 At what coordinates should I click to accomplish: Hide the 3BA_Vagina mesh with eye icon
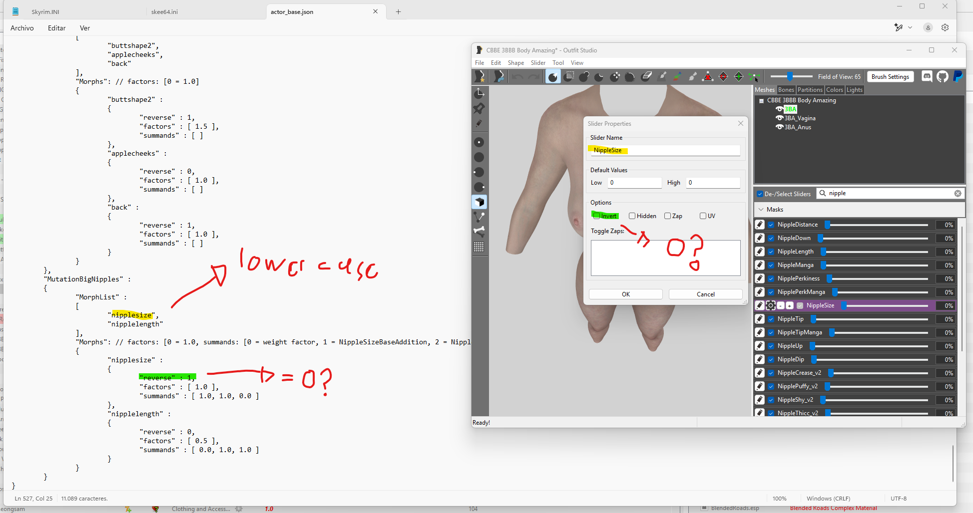[779, 118]
